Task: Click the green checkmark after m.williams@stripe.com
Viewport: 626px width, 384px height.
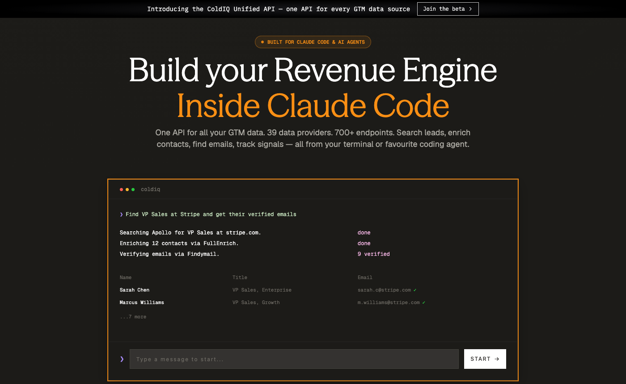Action: (x=424, y=302)
